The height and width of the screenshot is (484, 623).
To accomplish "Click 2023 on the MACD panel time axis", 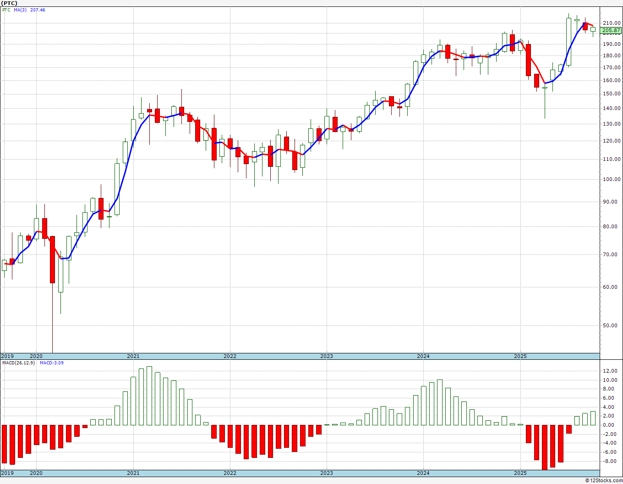I will (x=327, y=473).
